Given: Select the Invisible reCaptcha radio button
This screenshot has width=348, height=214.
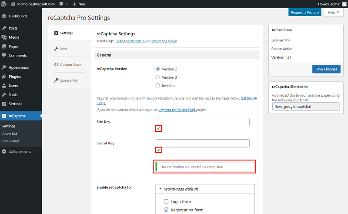Looking at the screenshot, I should (157, 85).
